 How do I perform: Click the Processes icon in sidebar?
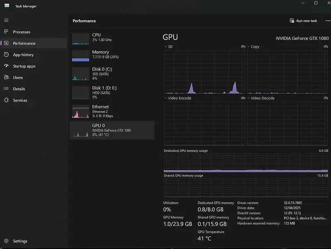pos(6,31)
